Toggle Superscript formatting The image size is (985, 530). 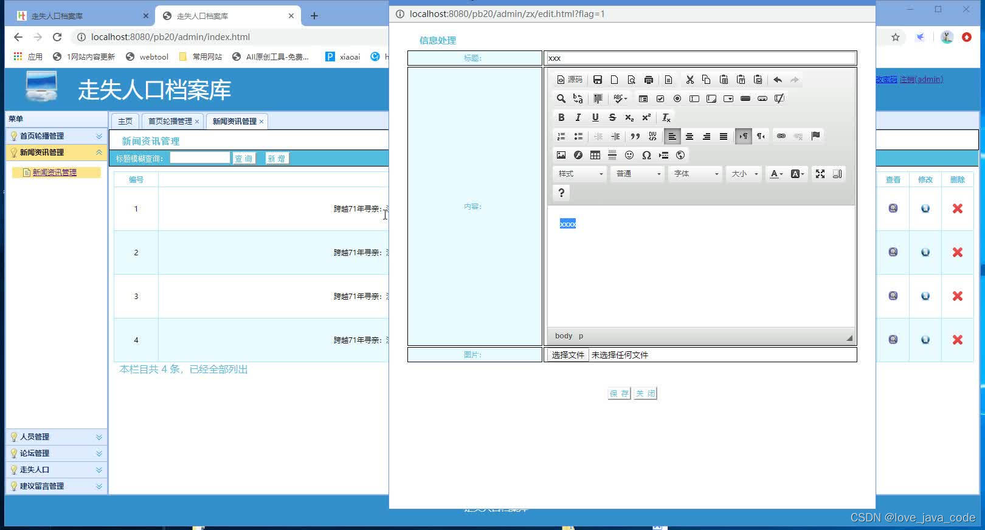(x=646, y=117)
